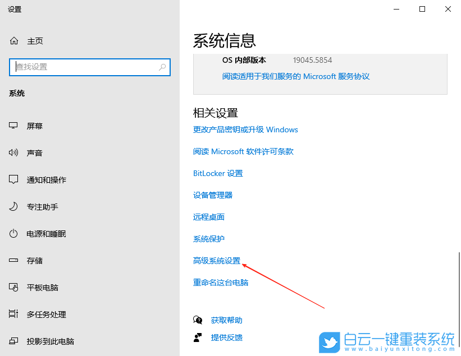Click the 多任务处理 multitasking icon
This screenshot has height=356, width=461.
point(13,314)
